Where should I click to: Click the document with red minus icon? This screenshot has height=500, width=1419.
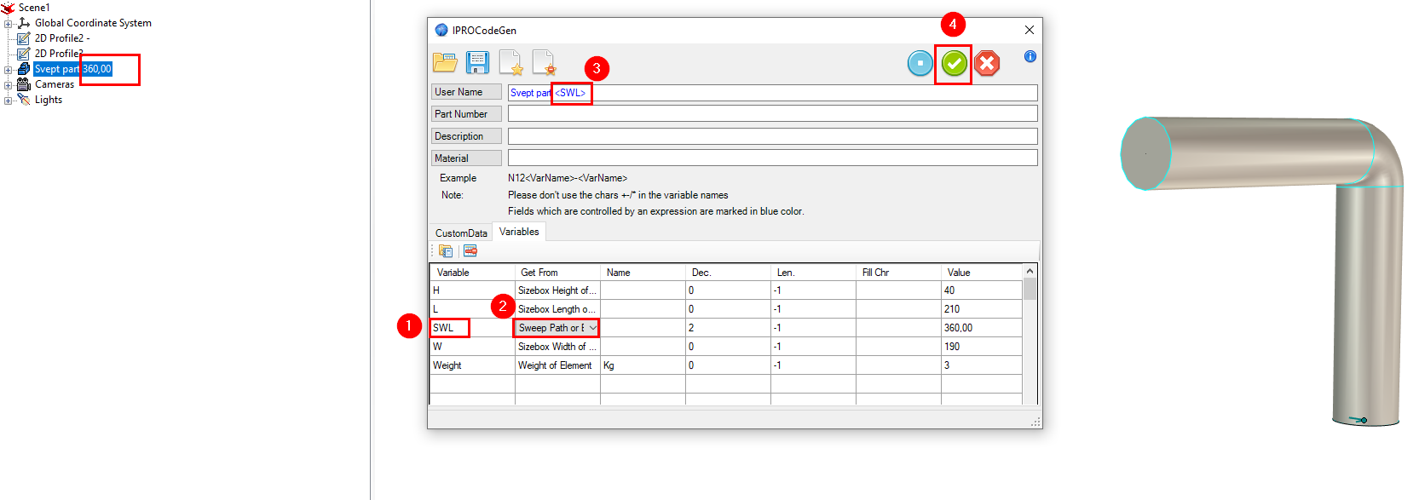click(544, 62)
